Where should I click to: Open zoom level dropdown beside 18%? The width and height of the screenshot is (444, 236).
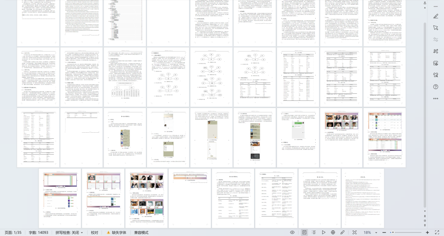(x=376, y=233)
